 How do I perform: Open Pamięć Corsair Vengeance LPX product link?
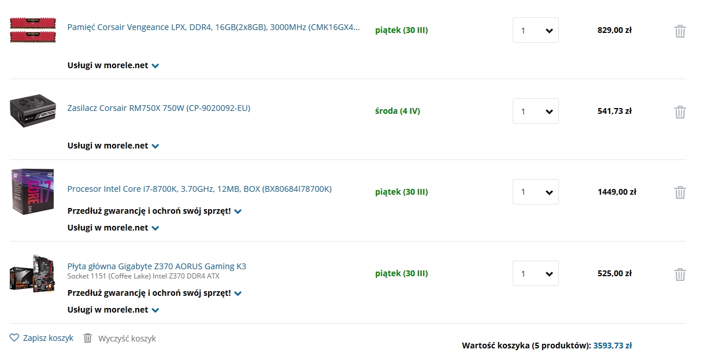coord(213,27)
